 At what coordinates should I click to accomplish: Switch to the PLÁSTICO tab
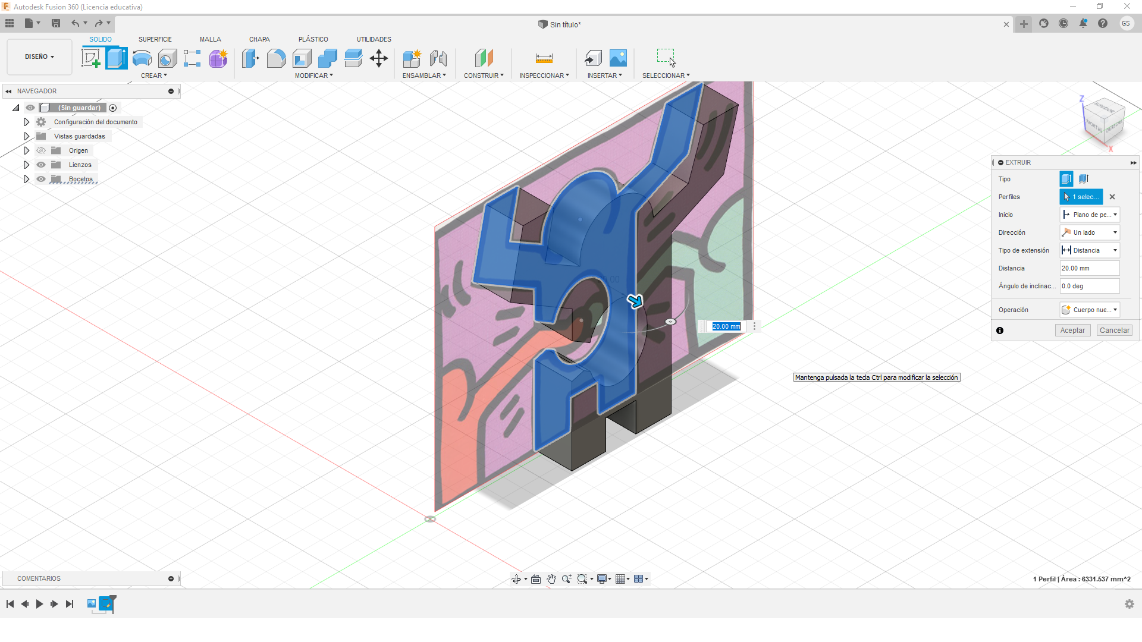313,39
